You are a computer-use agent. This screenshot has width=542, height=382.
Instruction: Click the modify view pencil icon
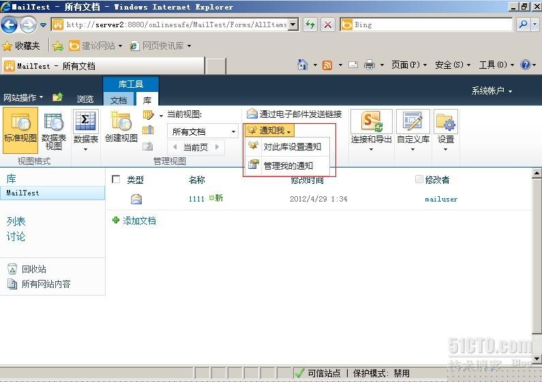point(148,114)
